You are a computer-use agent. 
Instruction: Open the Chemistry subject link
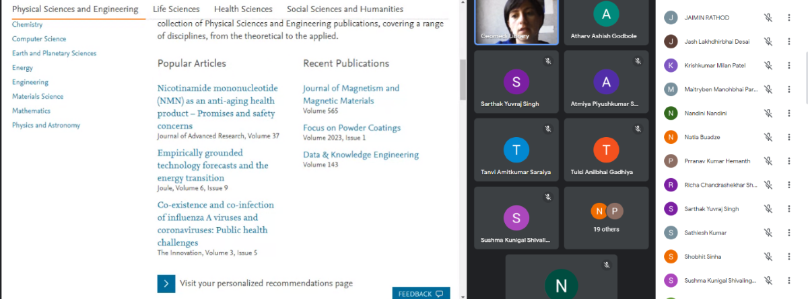point(27,24)
